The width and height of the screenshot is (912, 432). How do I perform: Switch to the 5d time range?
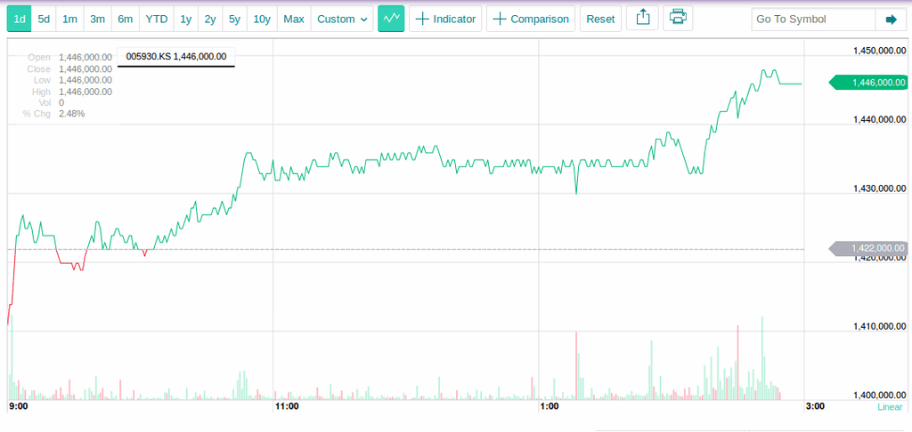click(x=44, y=19)
